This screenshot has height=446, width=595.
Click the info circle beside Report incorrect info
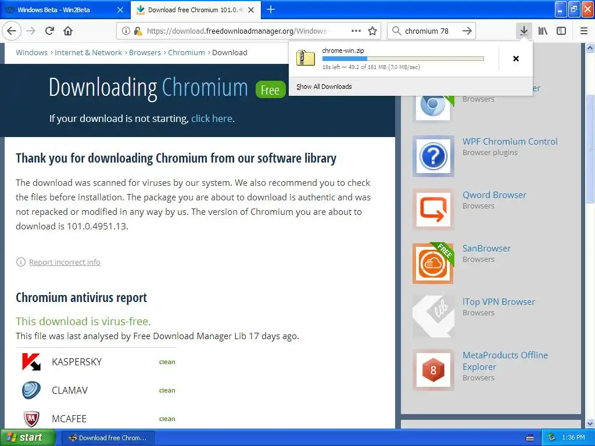pos(21,262)
